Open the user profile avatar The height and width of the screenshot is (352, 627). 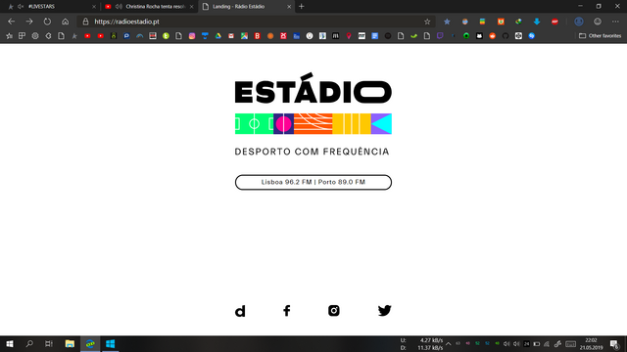pos(579,22)
